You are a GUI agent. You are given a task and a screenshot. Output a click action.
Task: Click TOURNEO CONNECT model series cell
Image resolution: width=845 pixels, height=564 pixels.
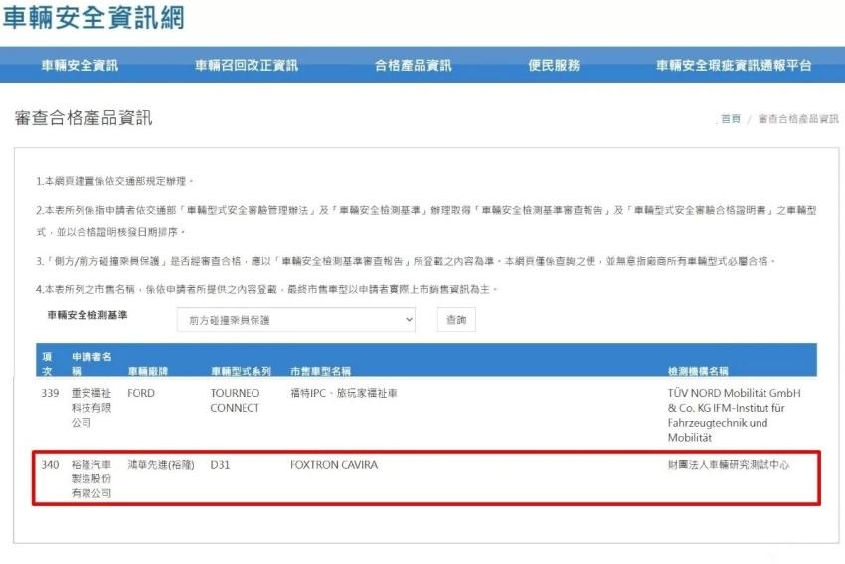(235, 401)
